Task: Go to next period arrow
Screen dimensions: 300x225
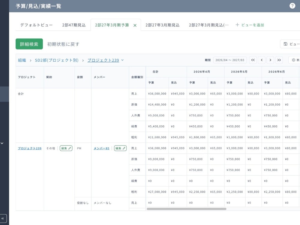Action: click(270, 60)
